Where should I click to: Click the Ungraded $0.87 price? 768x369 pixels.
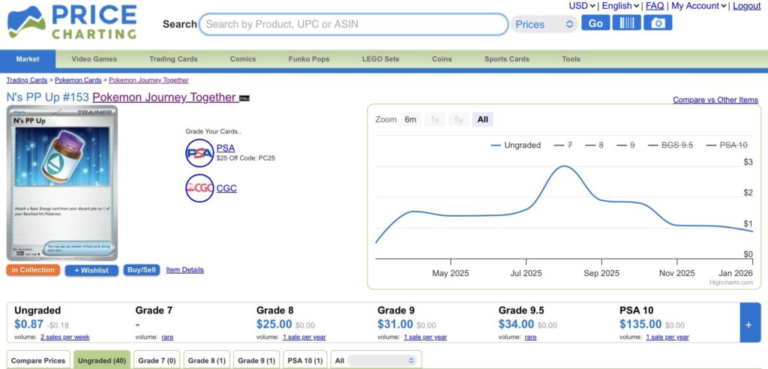click(29, 324)
